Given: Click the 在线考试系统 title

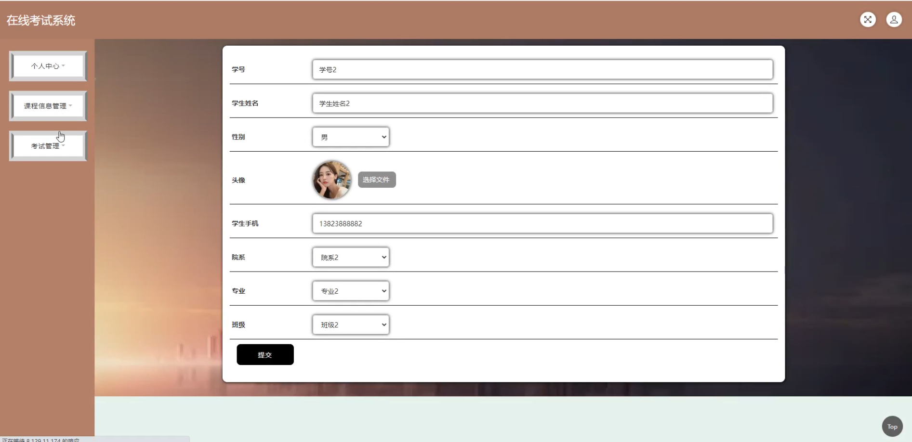Looking at the screenshot, I should tap(41, 20).
